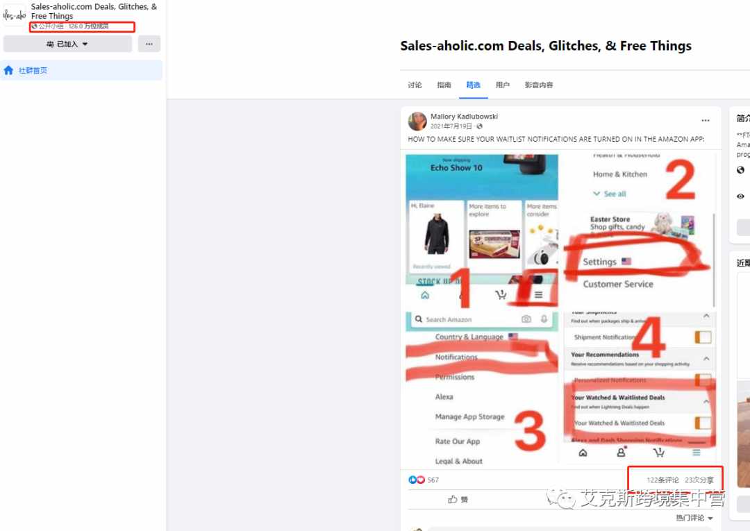750x531 pixels.
Task: Click the 23次分享 shares count
Action: pyautogui.click(x=699, y=480)
